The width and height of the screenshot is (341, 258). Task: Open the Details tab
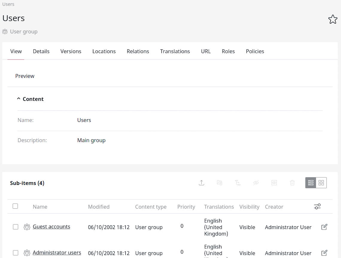[x=41, y=51]
